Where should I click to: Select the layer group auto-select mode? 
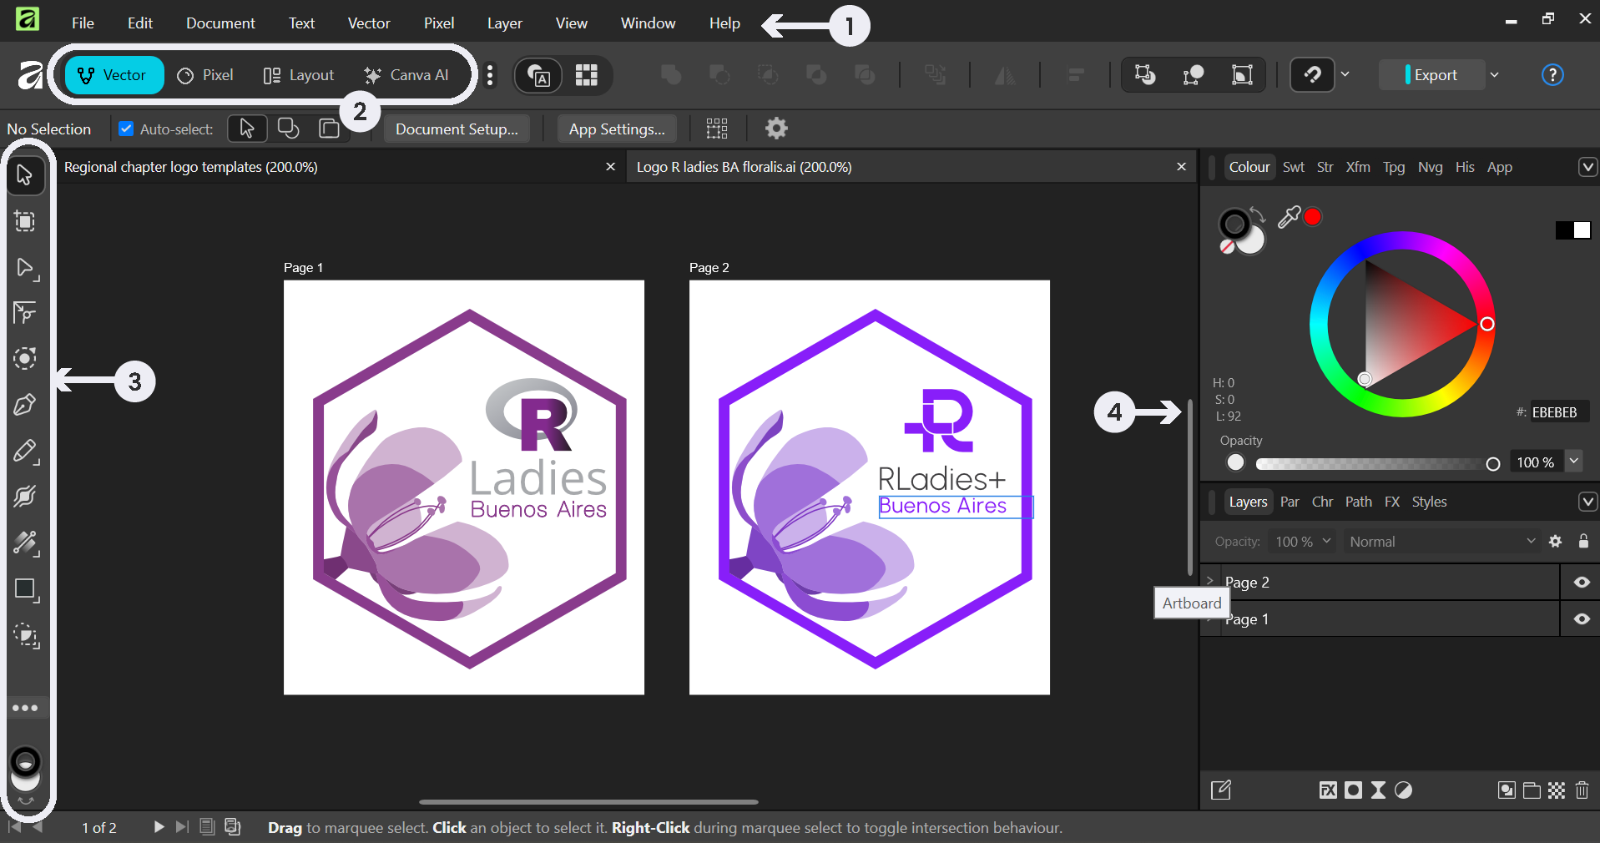[x=330, y=129]
